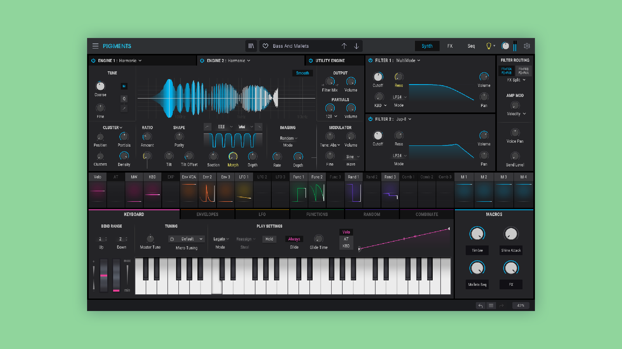Click the Filter 1 Cutoff knob

pyautogui.click(x=378, y=77)
